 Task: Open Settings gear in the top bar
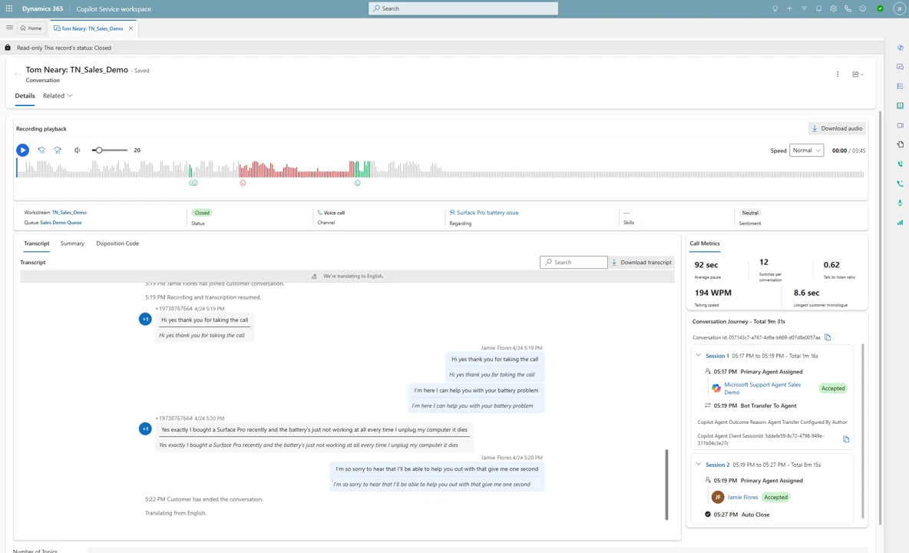click(834, 8)
